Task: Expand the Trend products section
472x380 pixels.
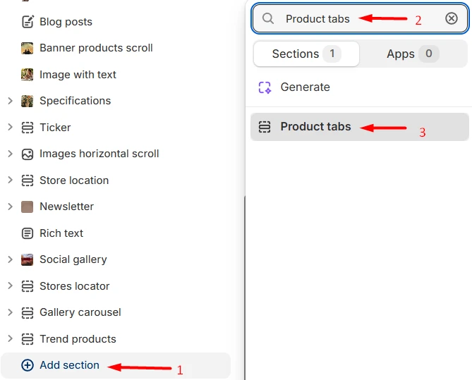Action: (10, 339)
